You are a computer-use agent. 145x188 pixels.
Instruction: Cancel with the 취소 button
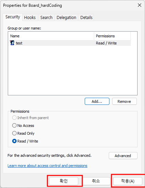(x=96, y=181)
